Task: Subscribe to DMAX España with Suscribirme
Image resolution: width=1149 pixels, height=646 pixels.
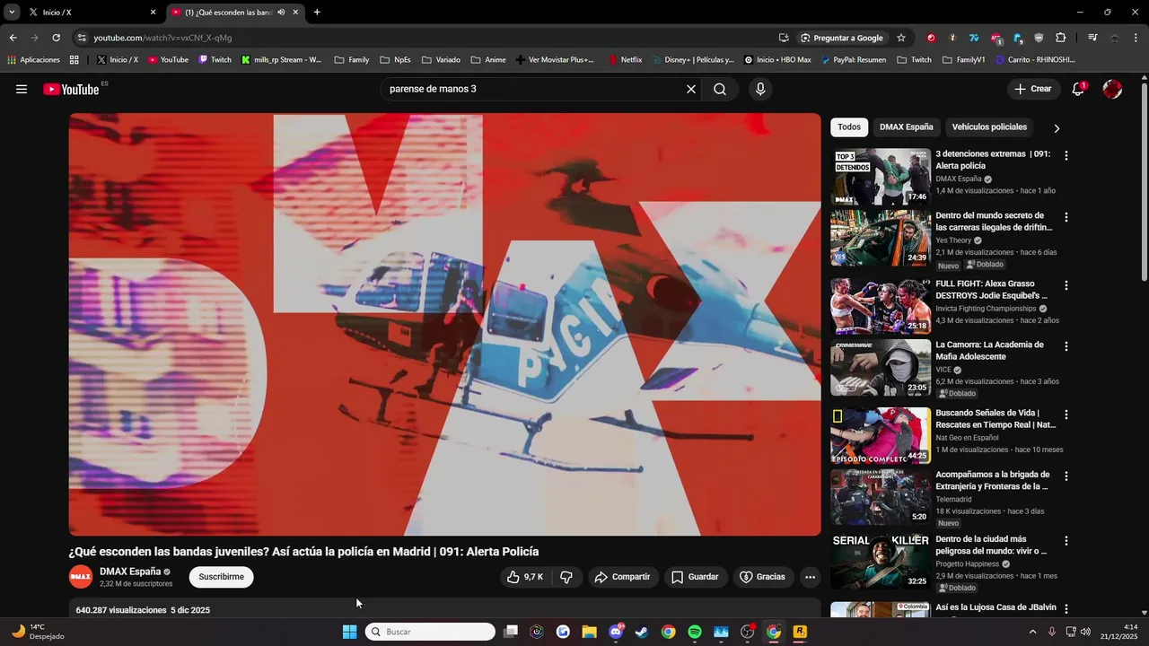Action: point(221,577)
